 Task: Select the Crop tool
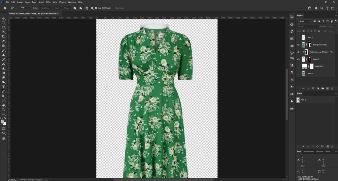tap(3, 37)
